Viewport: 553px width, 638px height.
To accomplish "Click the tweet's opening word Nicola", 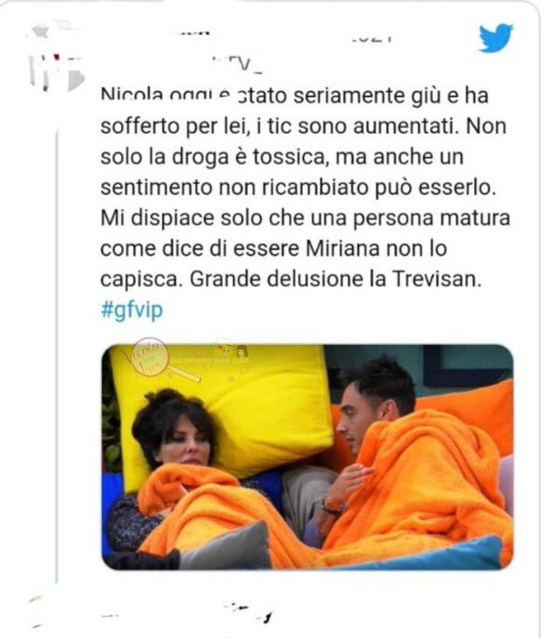I will coord(131,95).
